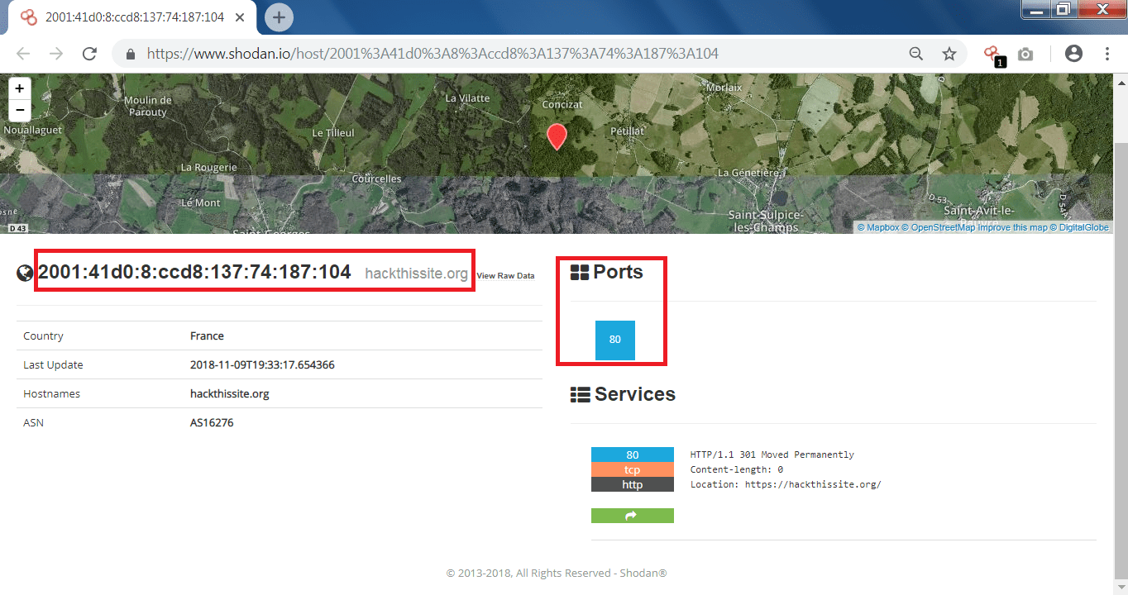Click the browser forward arrow

click(x=56, y=54)
